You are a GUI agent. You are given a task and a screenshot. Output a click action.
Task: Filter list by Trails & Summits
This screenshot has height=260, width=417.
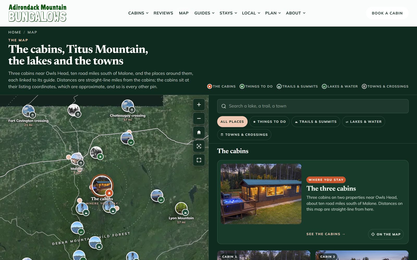click(x=316, y=122)
